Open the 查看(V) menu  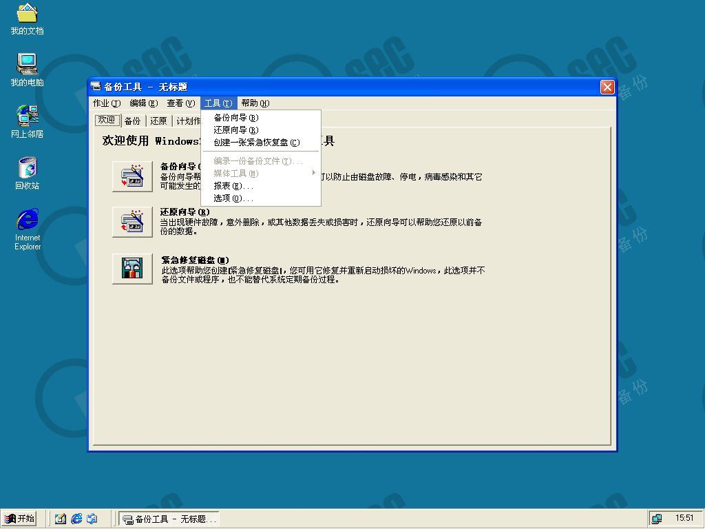coord(181,103)
